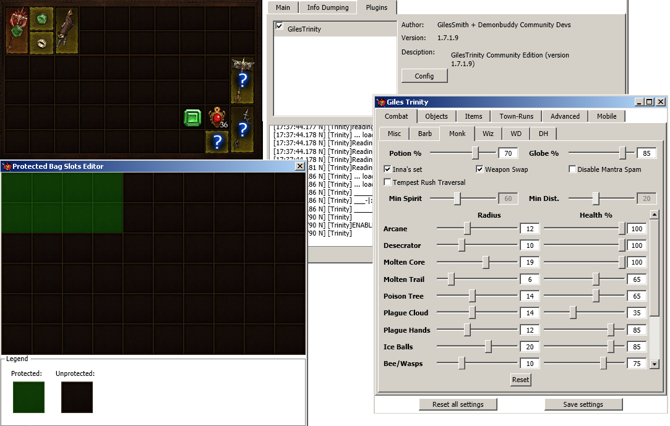Image resolution: width=670 pixels, height=426 pixels.
Task: Open the Items tab
Action: click(x=473, y=116)
